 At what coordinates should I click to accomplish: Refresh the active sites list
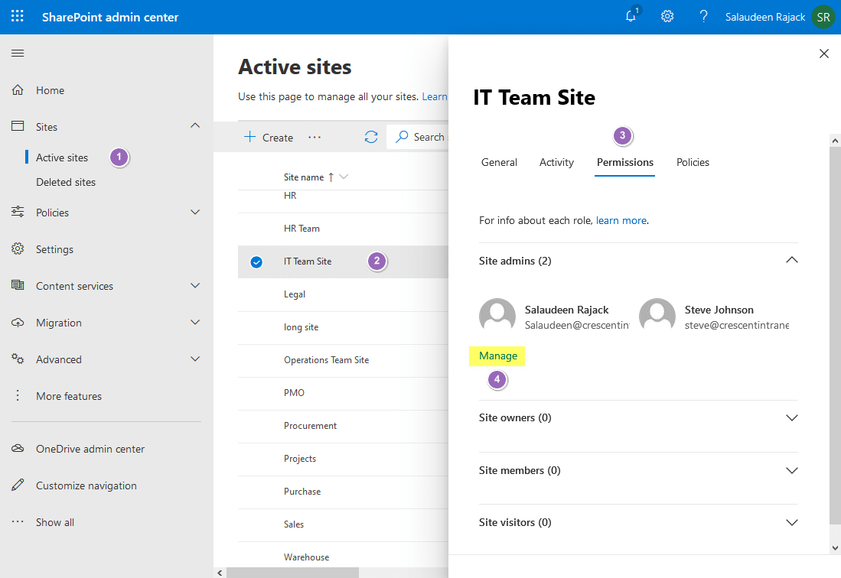click(x=371, y=137)
